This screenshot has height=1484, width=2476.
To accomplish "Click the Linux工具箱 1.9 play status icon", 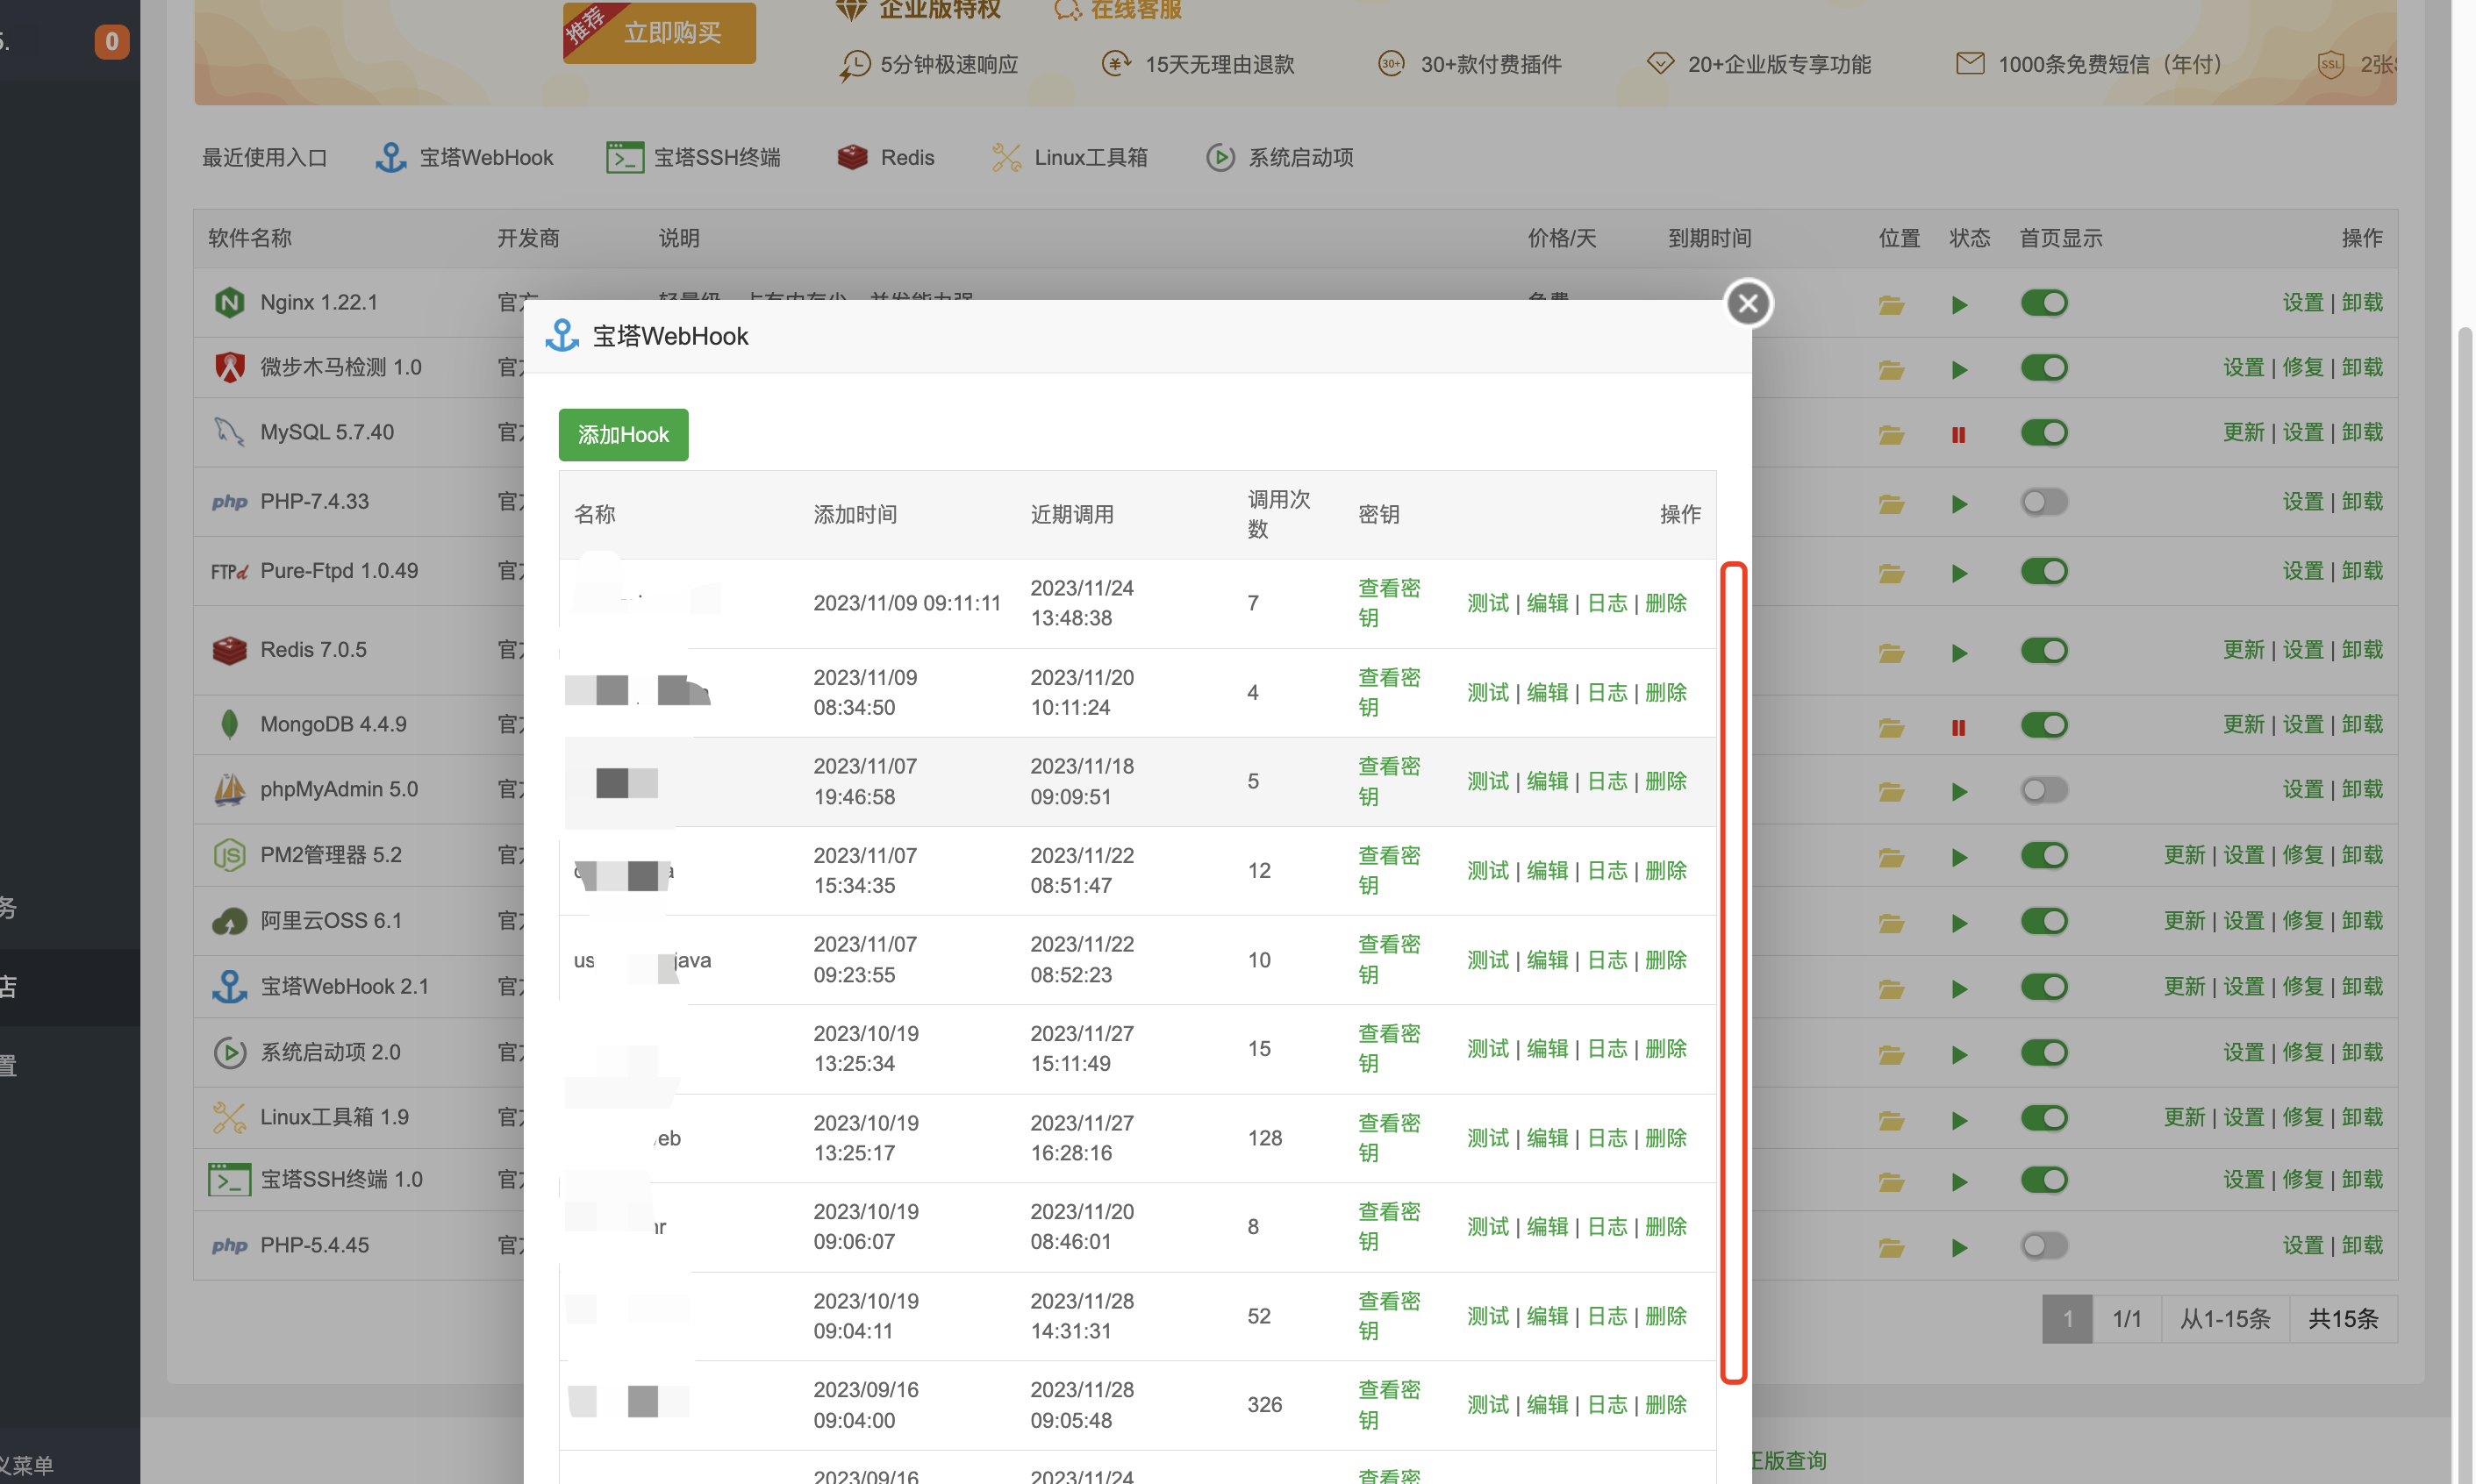I will [1959, 1120].
